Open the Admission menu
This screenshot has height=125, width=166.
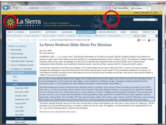[52, 32]
